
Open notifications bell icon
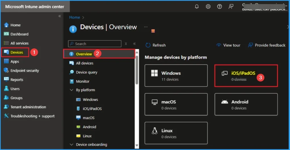click(197, 7)
